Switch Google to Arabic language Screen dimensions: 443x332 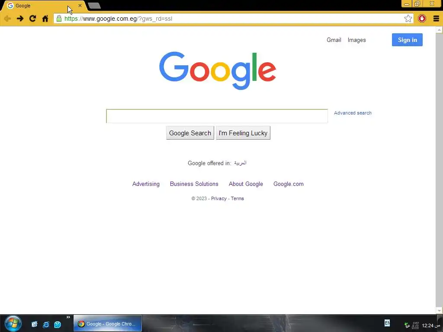click(x=240, y=163)
